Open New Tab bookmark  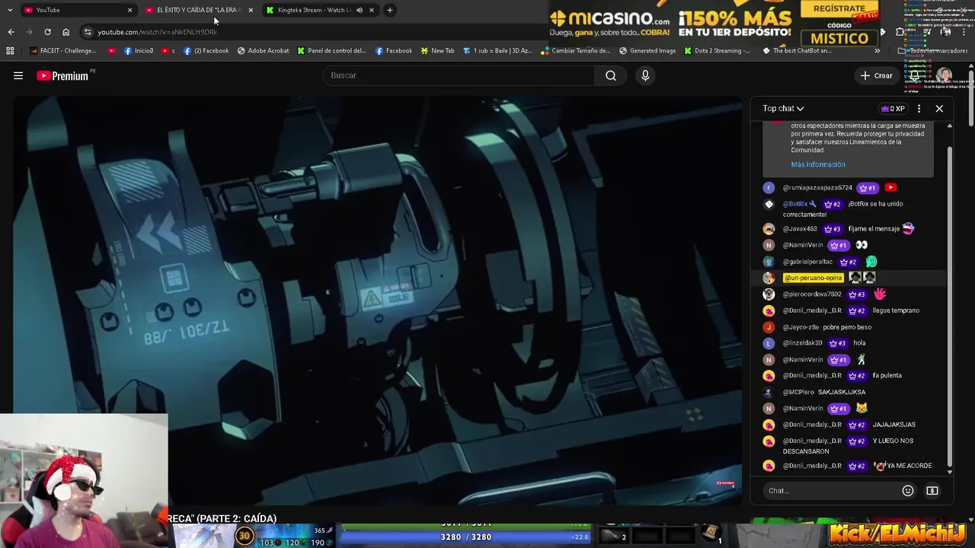[x=436, y=51]
